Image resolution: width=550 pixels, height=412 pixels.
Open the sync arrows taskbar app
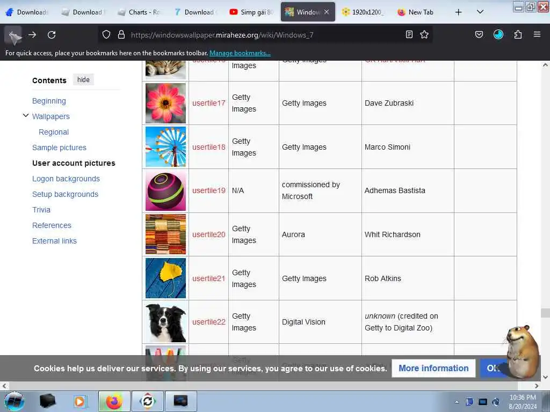[148, 401]
